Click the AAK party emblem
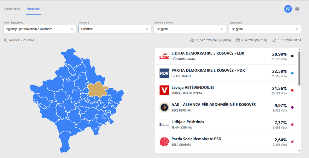Screen dimensions: 309x158 coord(164,107)
